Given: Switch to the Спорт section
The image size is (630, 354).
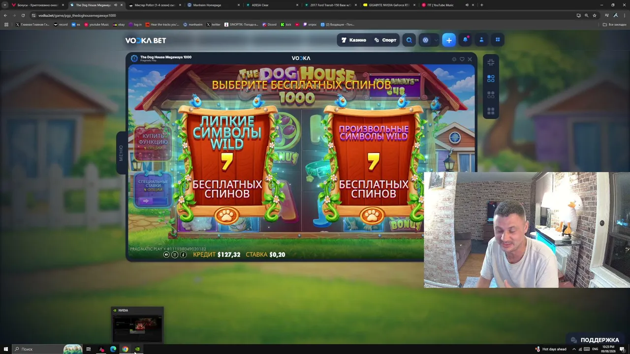Looking at the screenshot, I should [x=385, y=40].
